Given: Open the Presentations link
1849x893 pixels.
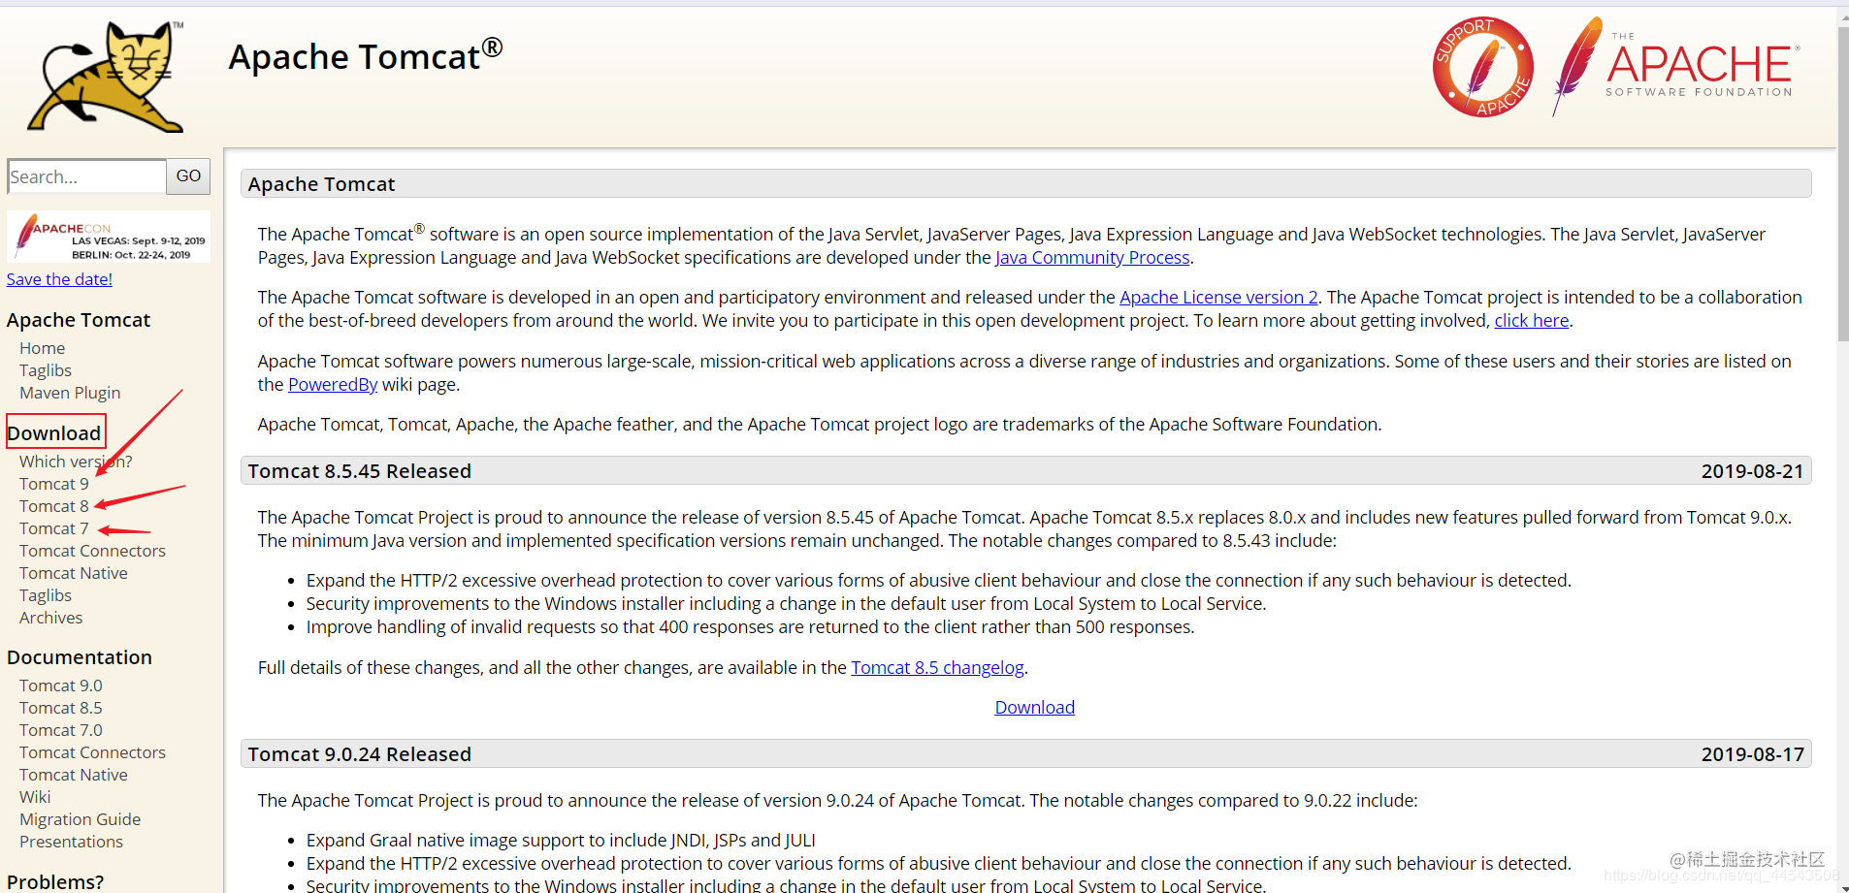Looking at the screenshot, I should 71,842.
